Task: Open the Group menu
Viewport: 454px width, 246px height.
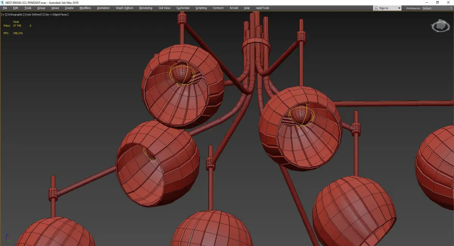Action: tap(41, 8)
